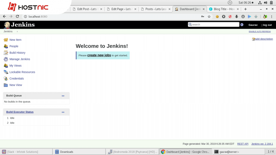The width and height of the screenshot is (276, 155).
Task: Click Enable Auto Refresh link
Action: coord(260,31)
